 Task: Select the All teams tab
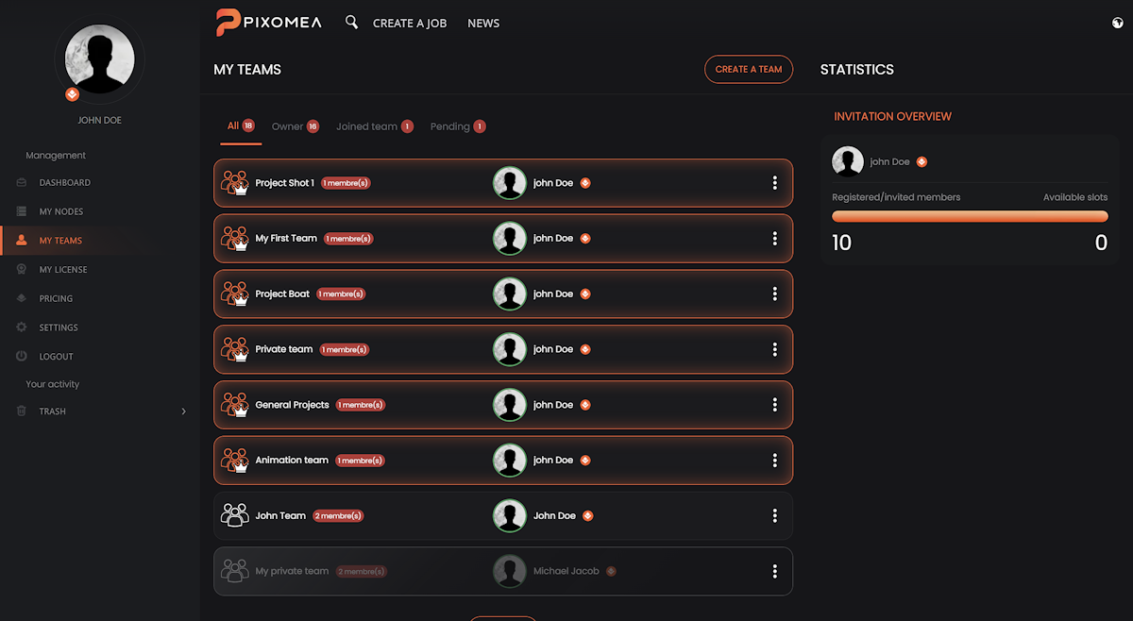coord(241,126)
